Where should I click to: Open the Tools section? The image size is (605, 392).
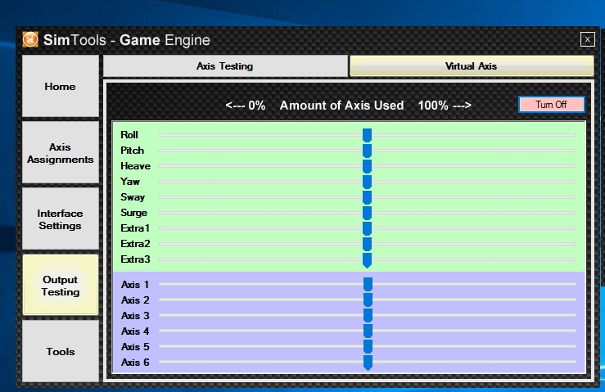(61, 351)
